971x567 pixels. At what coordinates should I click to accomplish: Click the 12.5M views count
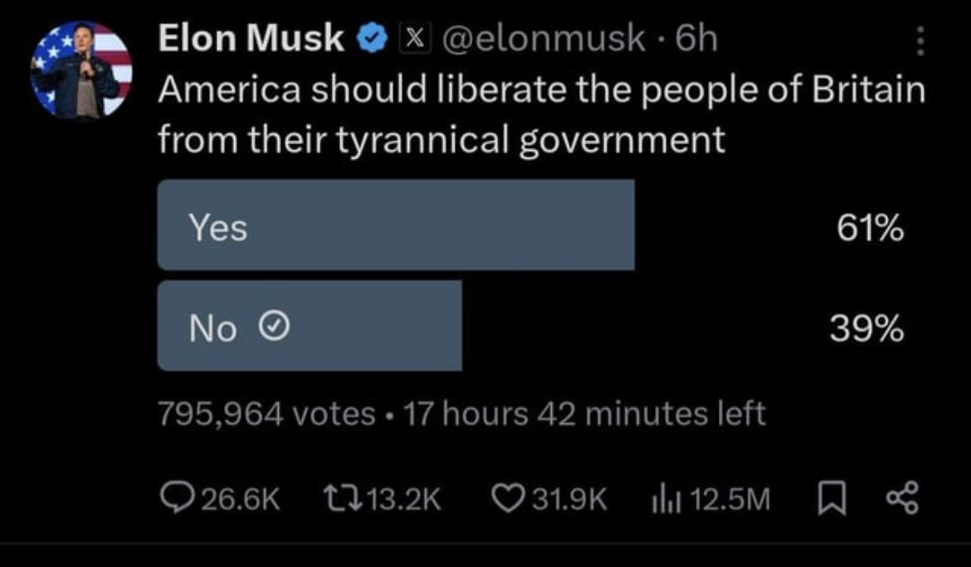[x=729, y=499]
